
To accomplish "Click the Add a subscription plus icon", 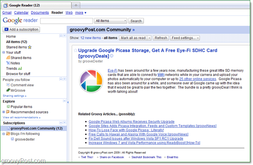I will tap(7, 29).
